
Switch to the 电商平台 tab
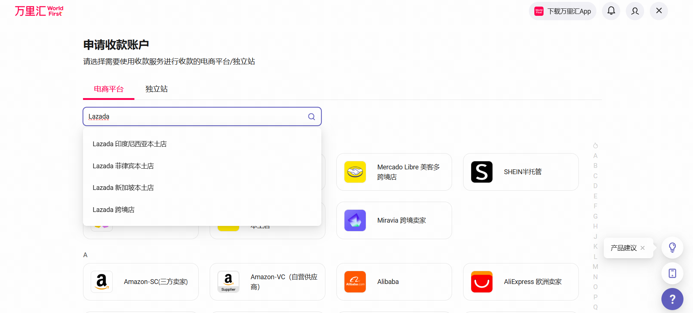[109, 89]
